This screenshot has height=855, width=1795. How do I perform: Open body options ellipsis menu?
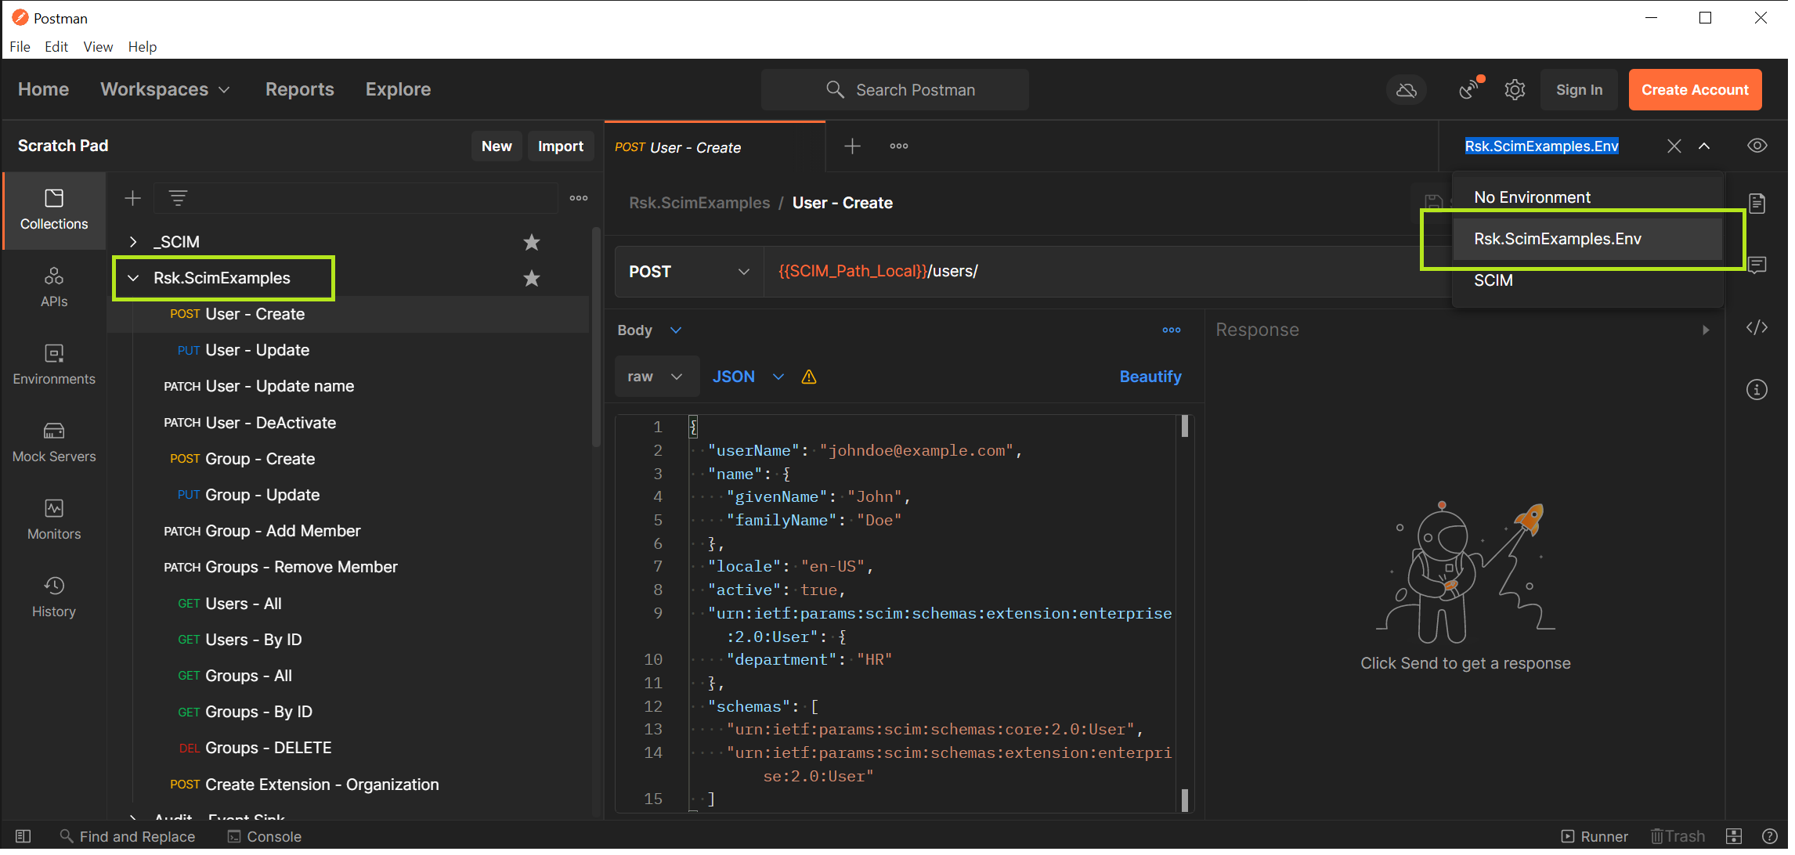[1172, 331]
